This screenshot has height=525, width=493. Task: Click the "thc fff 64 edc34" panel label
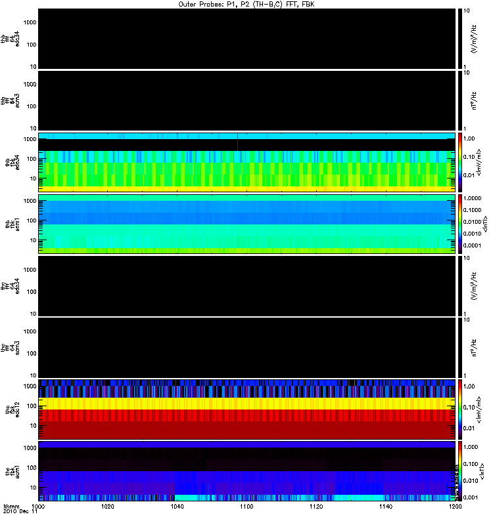pos(10,286)
